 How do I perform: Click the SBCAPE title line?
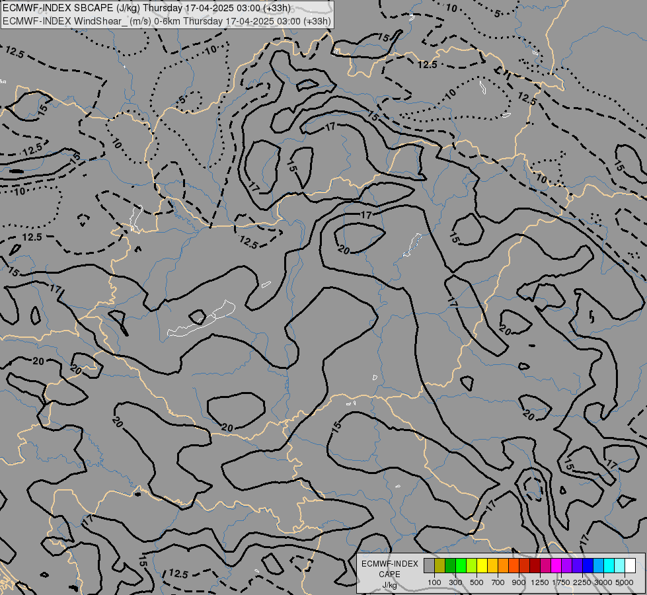[x=147, y=8]
